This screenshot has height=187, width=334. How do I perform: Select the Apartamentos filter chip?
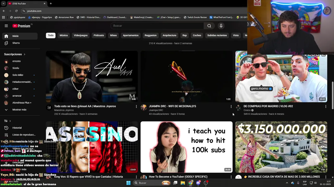click(130, 35)
